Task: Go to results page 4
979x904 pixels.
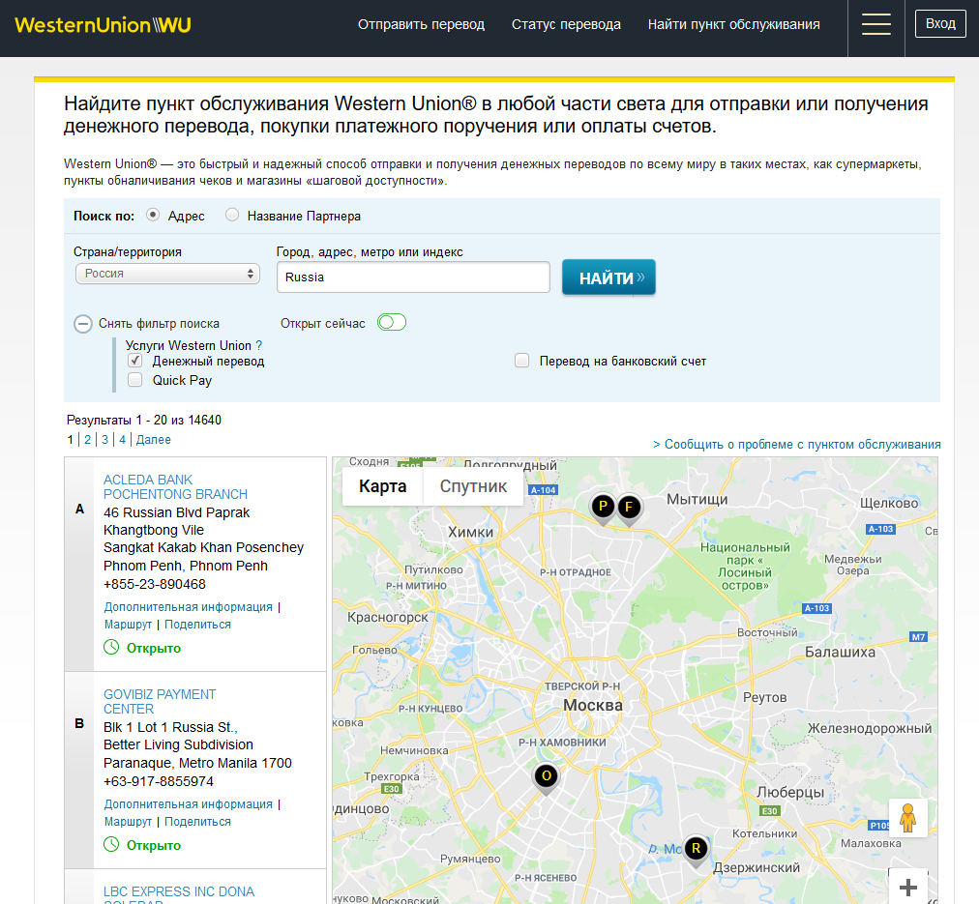Action: click(x=122, y=440)
